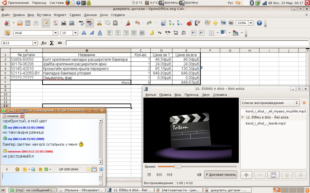The width and height of the screenshot is (310, 193).
Task: Apply percent number format
Action: click(x=160, y=33)
